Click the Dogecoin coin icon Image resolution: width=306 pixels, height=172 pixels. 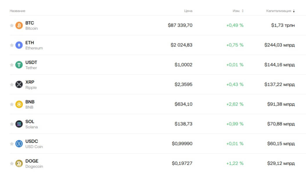[x=19, y=164]
